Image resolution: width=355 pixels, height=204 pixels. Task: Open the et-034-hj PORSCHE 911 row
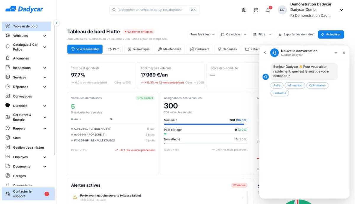tap(113, 135)
